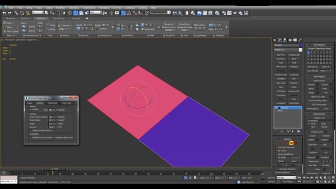The image size is (336, 189).
Task: Switch to the Object Paint ribbon tab
Action: (59, 18)
